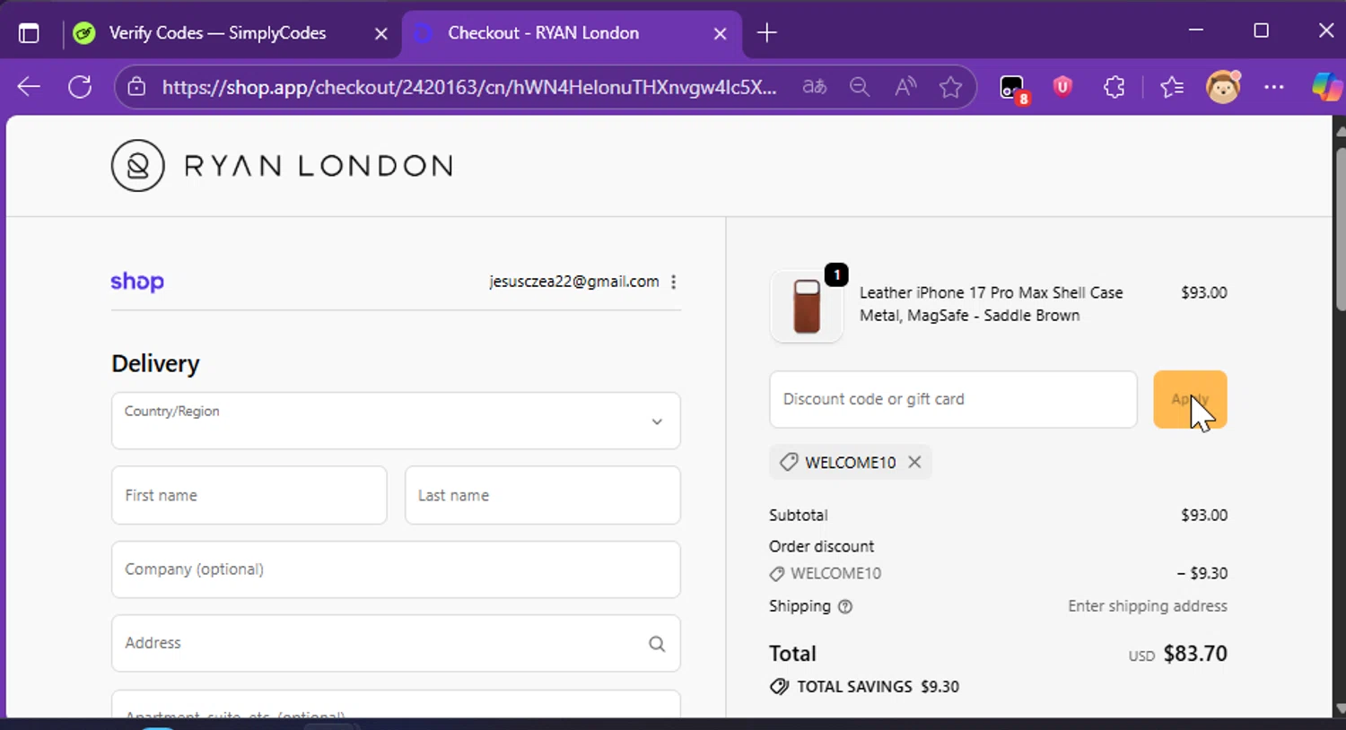Open the browser extensions puzzle icon
The width and height of the screenshot is (1346, 730).
coord(1114,87)
